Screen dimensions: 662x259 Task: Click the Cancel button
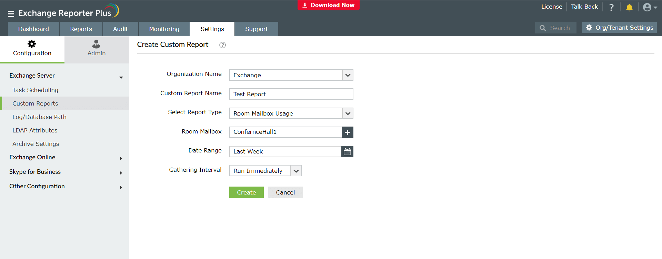pyautogui.click(x=285, y=192)
